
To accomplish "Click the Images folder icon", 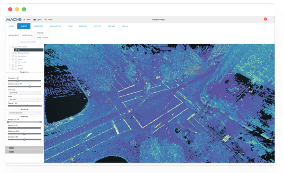I will pyautogui.click(x=16, y=69).
